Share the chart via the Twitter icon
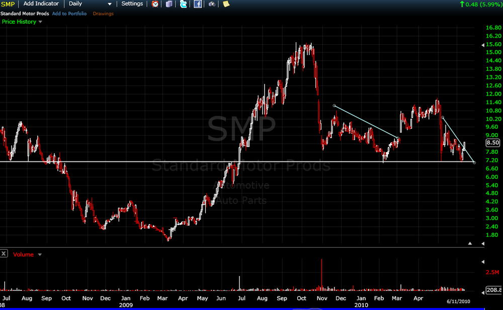The height and width of the screenshot is (310, 503). coord(183,4)
